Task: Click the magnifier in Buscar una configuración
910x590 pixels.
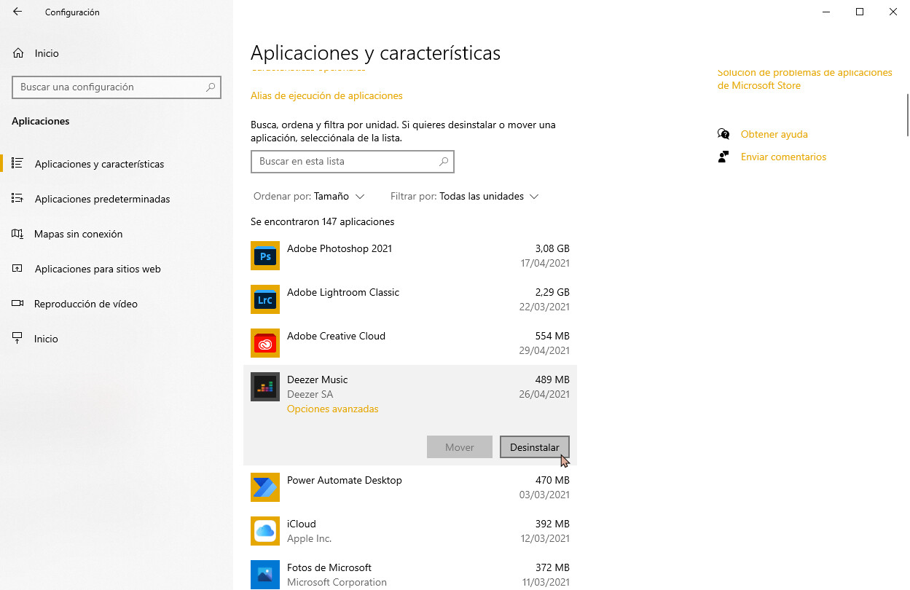Action: 211,87
